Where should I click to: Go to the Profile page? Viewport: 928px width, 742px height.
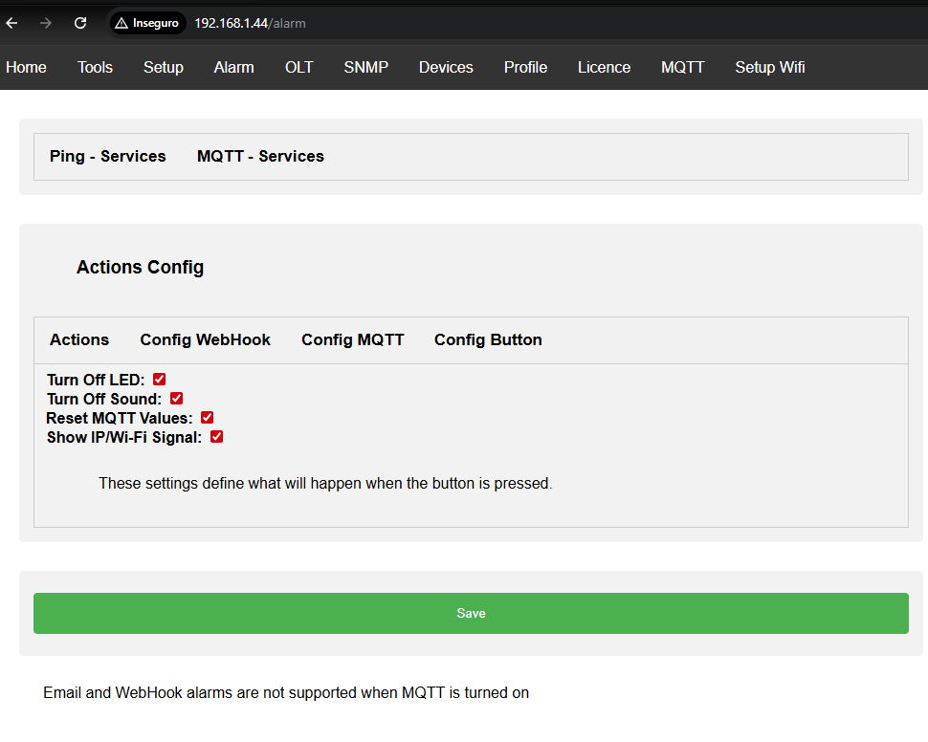click(525, 68)
